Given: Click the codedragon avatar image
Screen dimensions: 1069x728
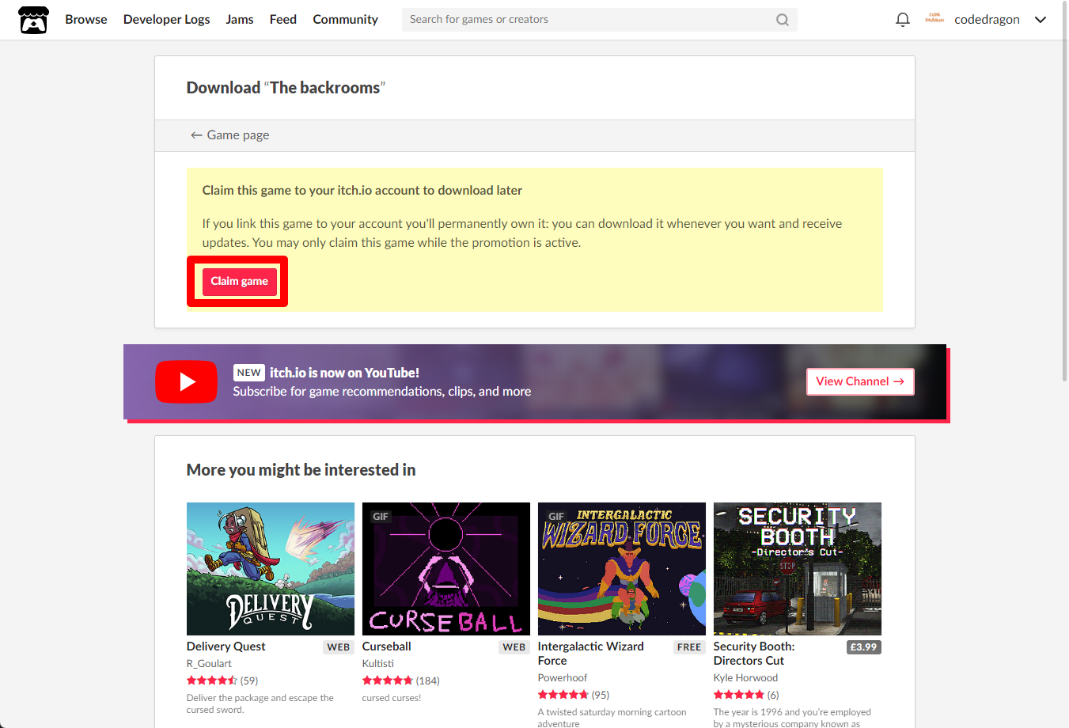Looking at the screenshot, I should (x=934, y=19).
